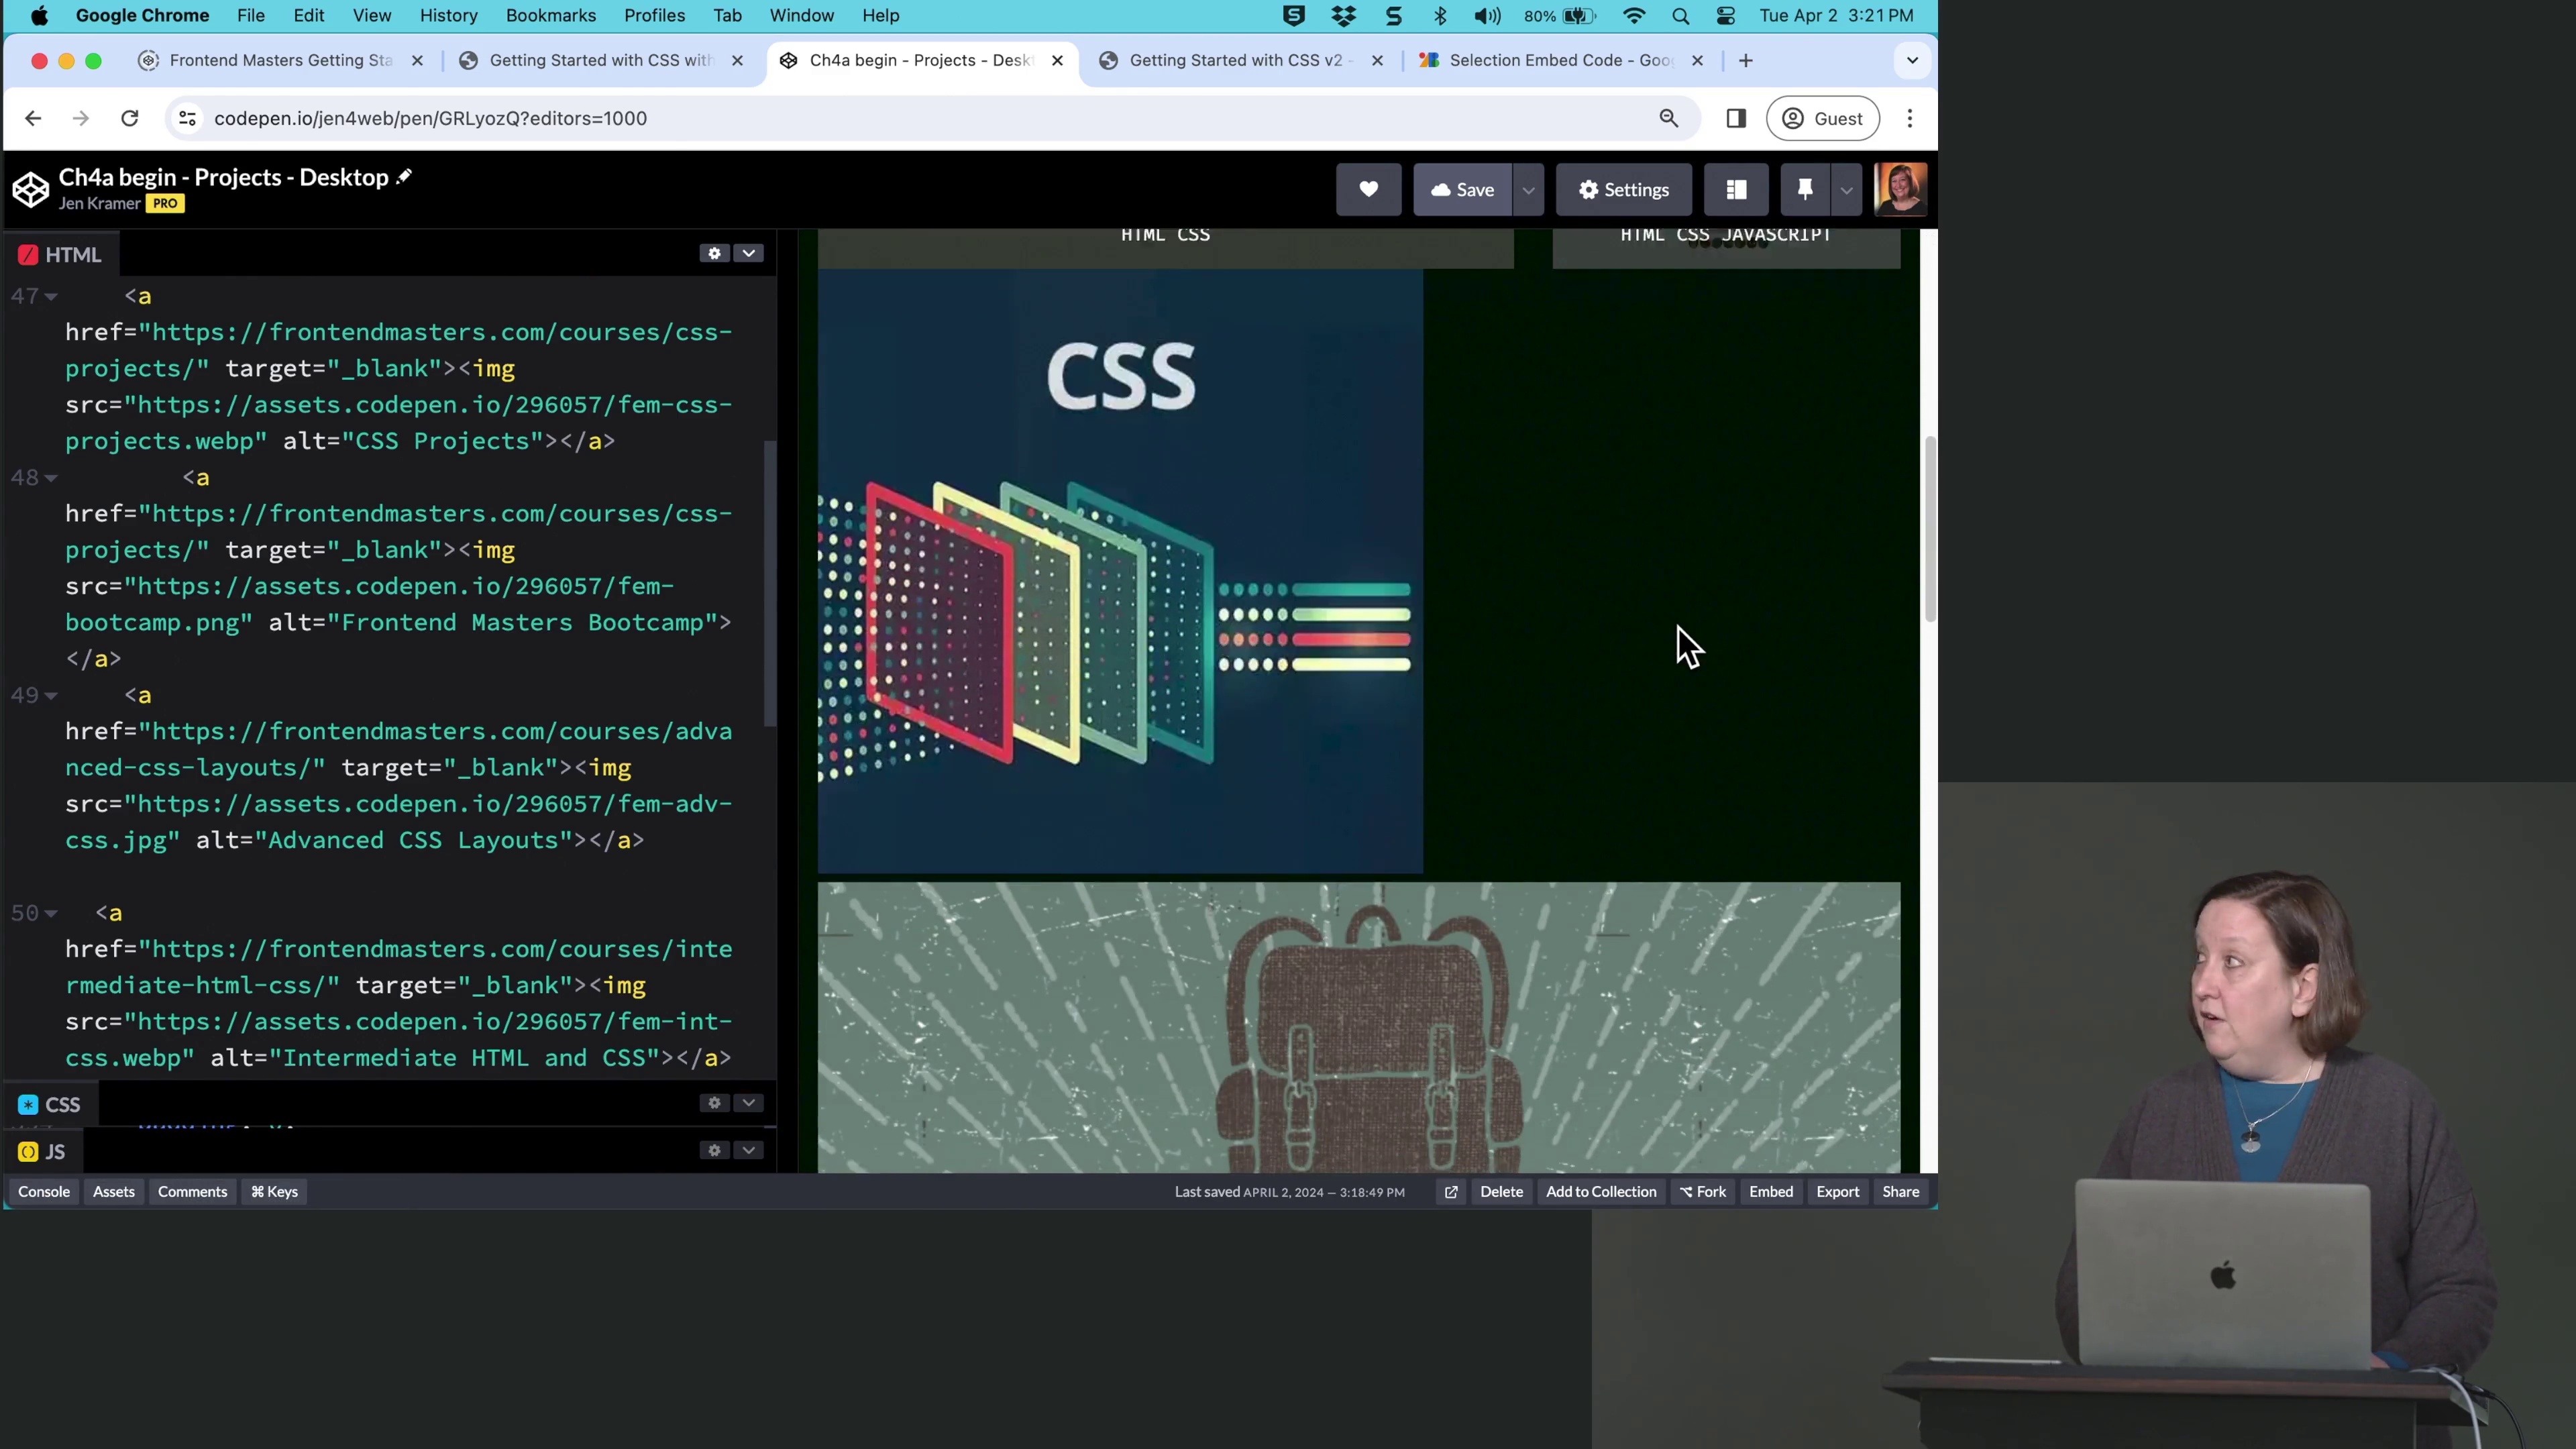This screenshot has height=1449, width=2576.
Task: Toggle Chrome side panel
Action: pos(1736,118)
